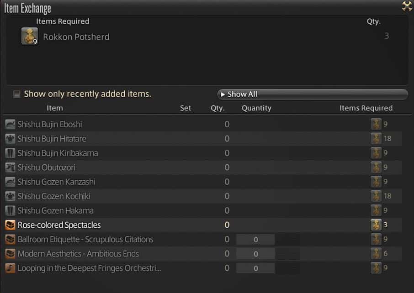Click the potsherd cost icon for Rose-colored Spectacles

click(x=376, y=225)
